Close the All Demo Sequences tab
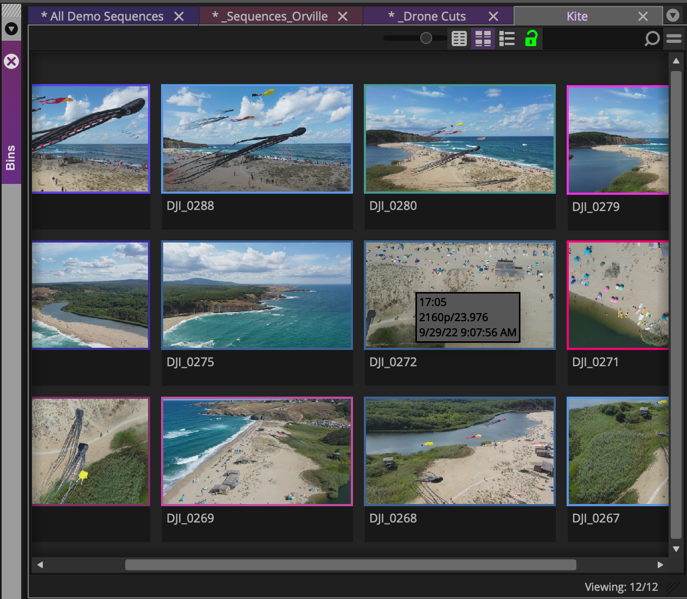 pos(179,16)
